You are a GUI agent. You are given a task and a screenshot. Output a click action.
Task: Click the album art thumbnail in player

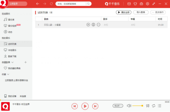tap(6, 106)
